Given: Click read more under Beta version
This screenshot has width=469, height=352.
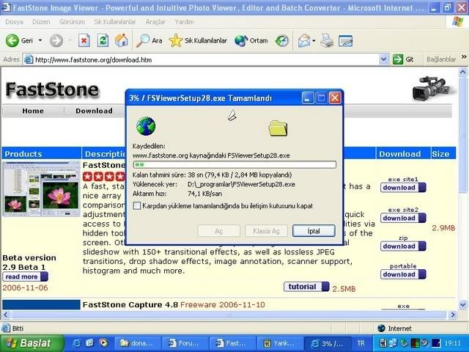Looking at the screenshot, I should (x=25, y=276).
